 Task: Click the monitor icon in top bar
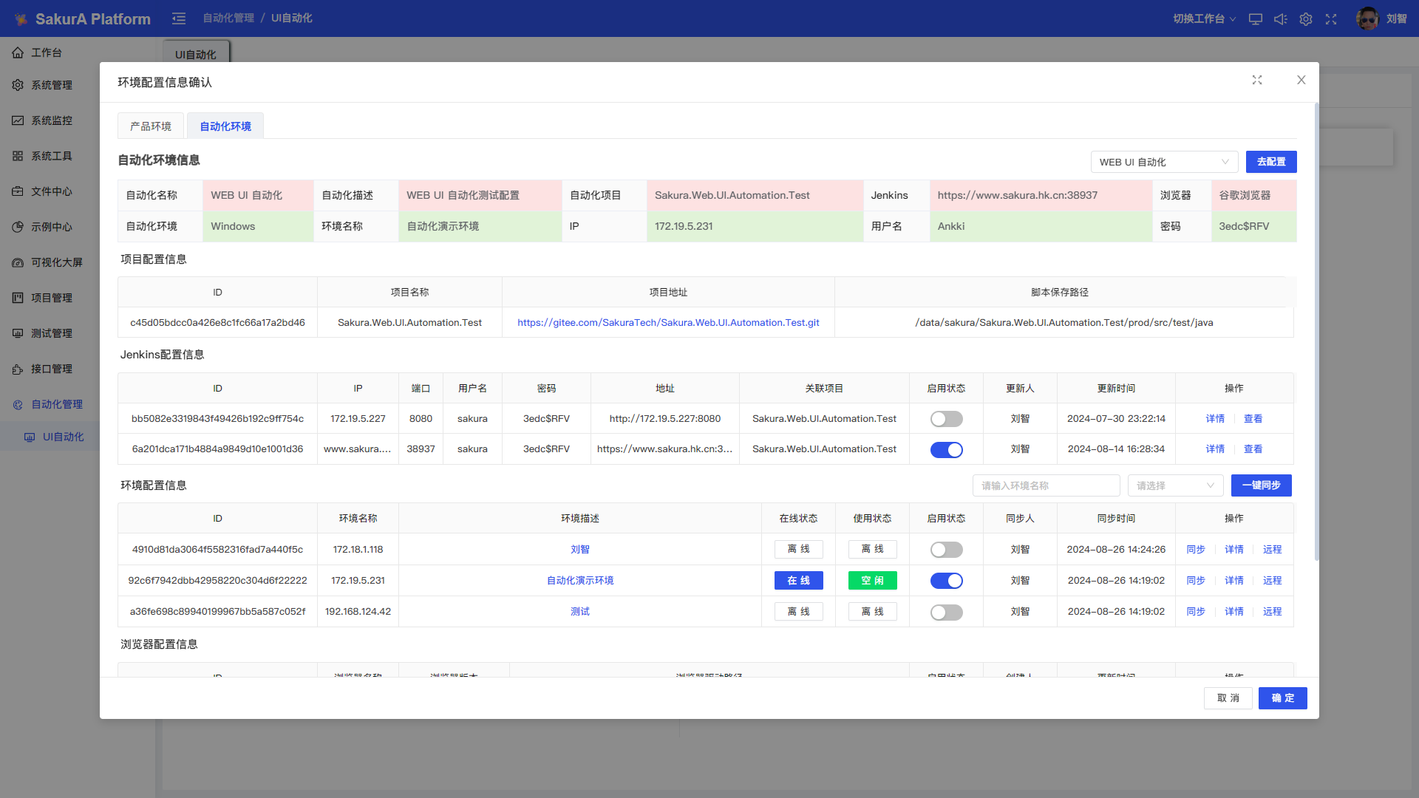coord(1256,19)
